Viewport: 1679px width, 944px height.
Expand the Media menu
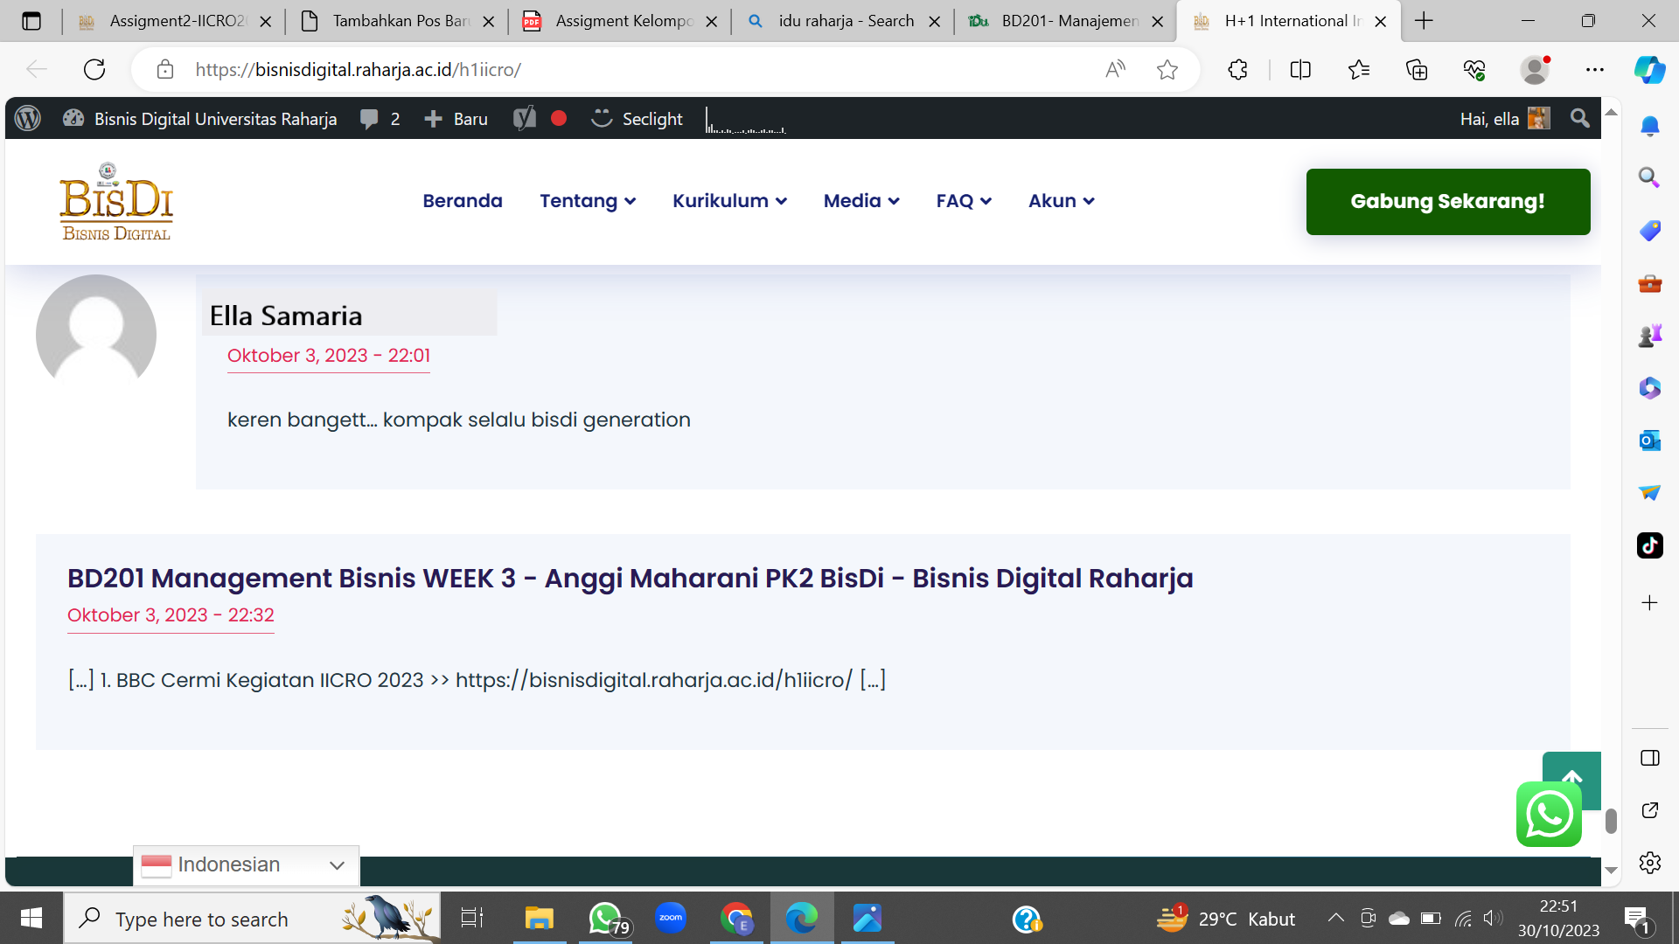pos(861,201)
